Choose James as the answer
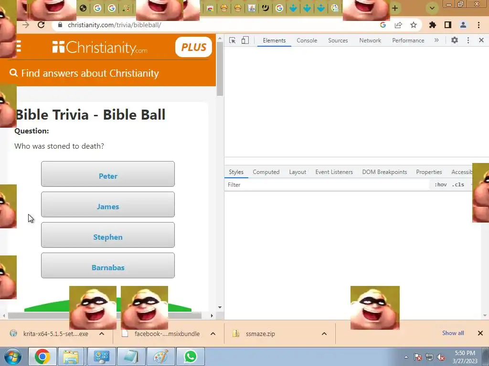This screenshot has height=366, width=489. click(108, 204)
